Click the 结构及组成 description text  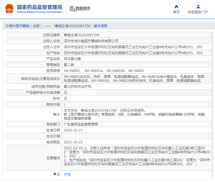(135, 79)
